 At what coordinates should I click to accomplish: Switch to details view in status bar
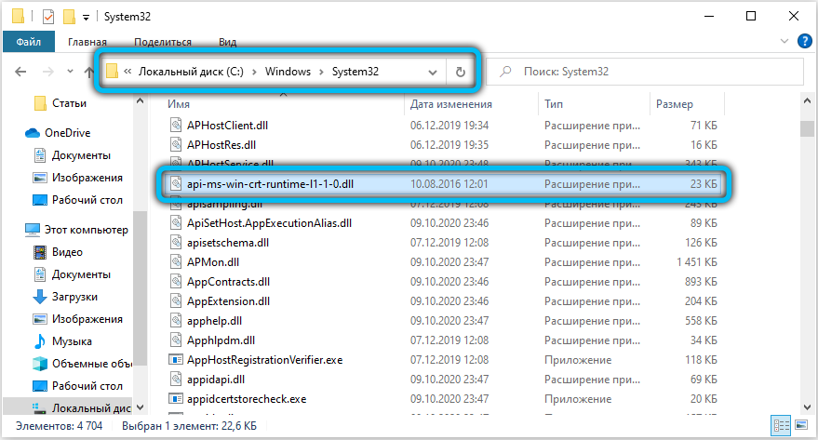pyautogui.click(x=778, y=427)
